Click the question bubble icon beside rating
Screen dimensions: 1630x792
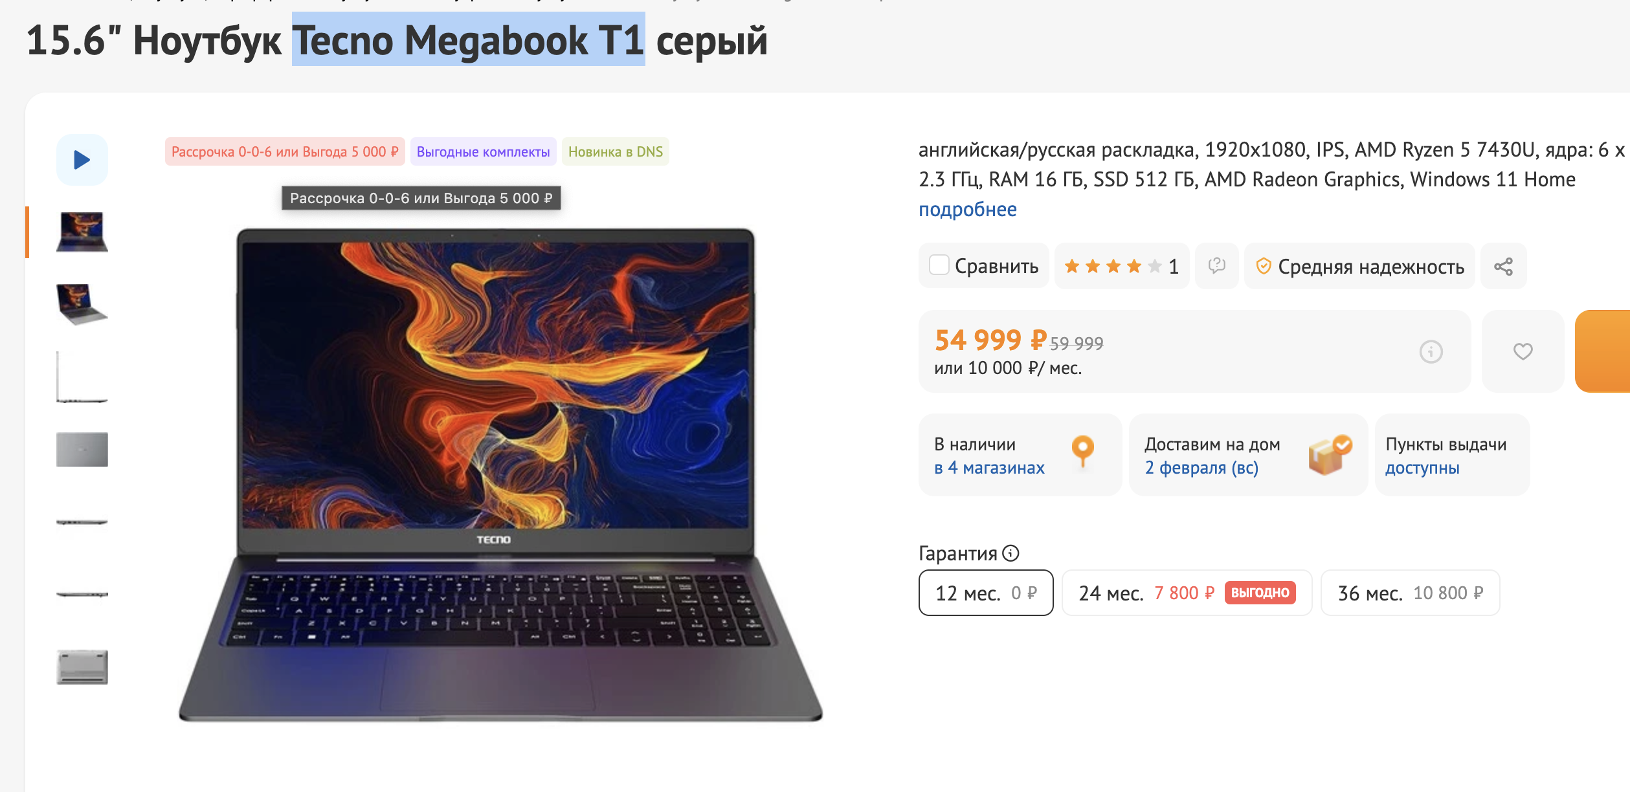[x=1216, y=266]
